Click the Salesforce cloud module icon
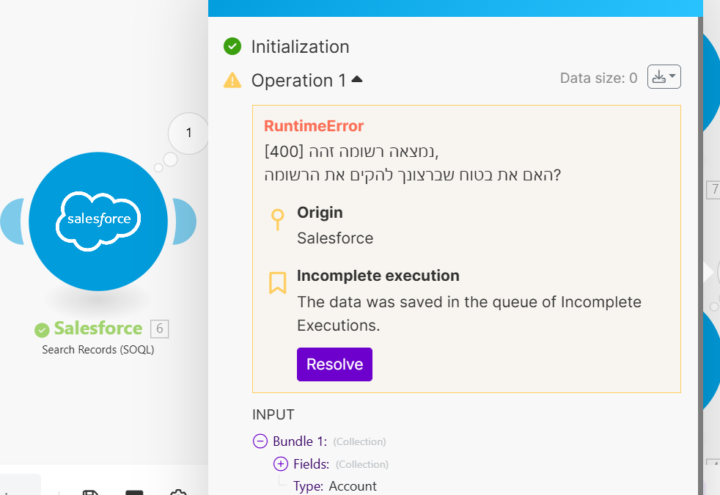Viewport: 720px width, 495px height. [x=98, y=219]
